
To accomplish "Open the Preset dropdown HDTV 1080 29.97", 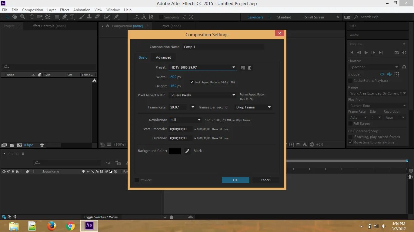I will click(202, 67).
